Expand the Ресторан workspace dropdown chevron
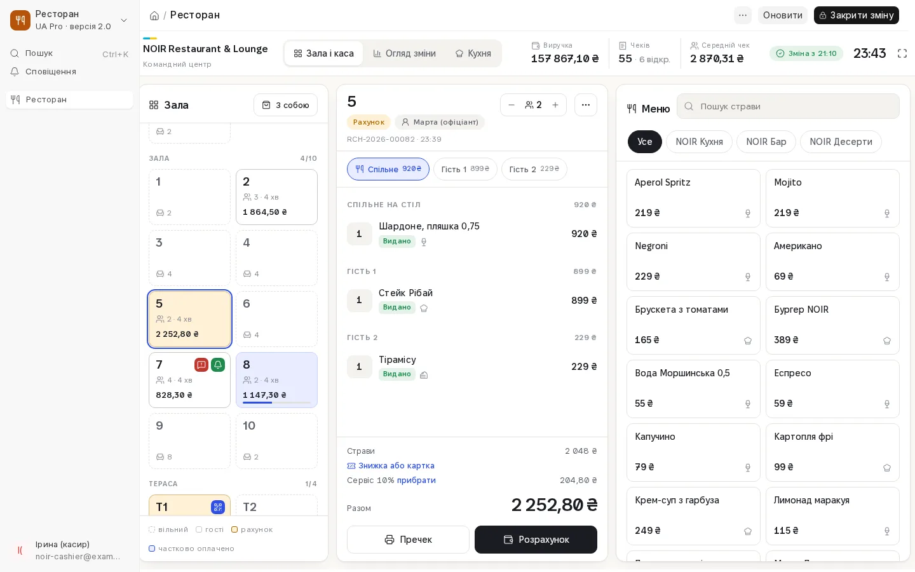The height and width of the screenshot is (572, 915). [x=124, y=20]
